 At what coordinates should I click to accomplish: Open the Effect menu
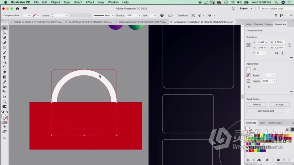[90, 2]
